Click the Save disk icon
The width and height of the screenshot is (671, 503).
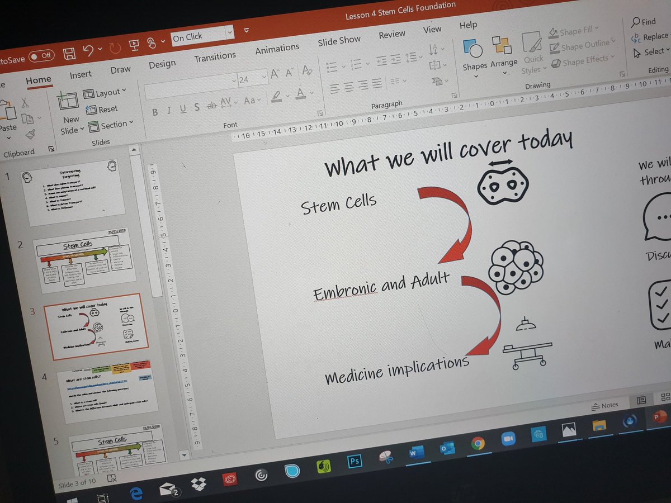69,54
